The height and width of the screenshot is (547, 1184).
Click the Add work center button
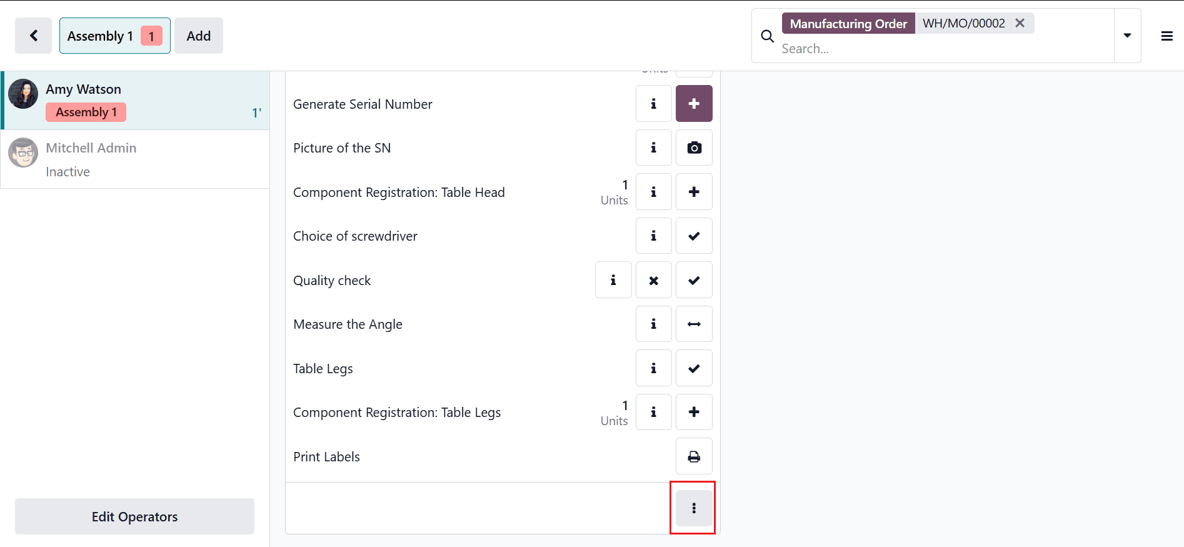click(x=199, y=36)
